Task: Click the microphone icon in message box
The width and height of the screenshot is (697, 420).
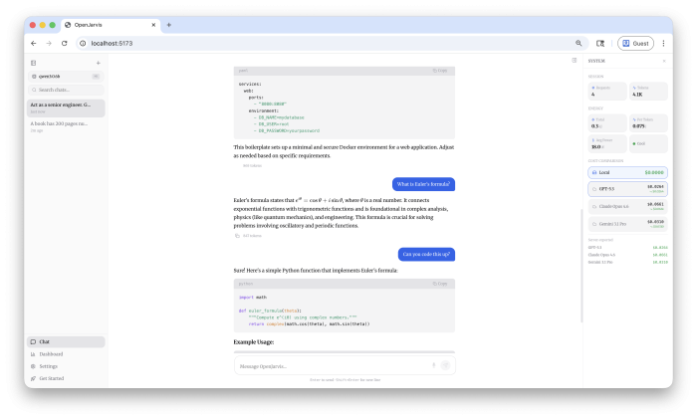Action: 433,365
